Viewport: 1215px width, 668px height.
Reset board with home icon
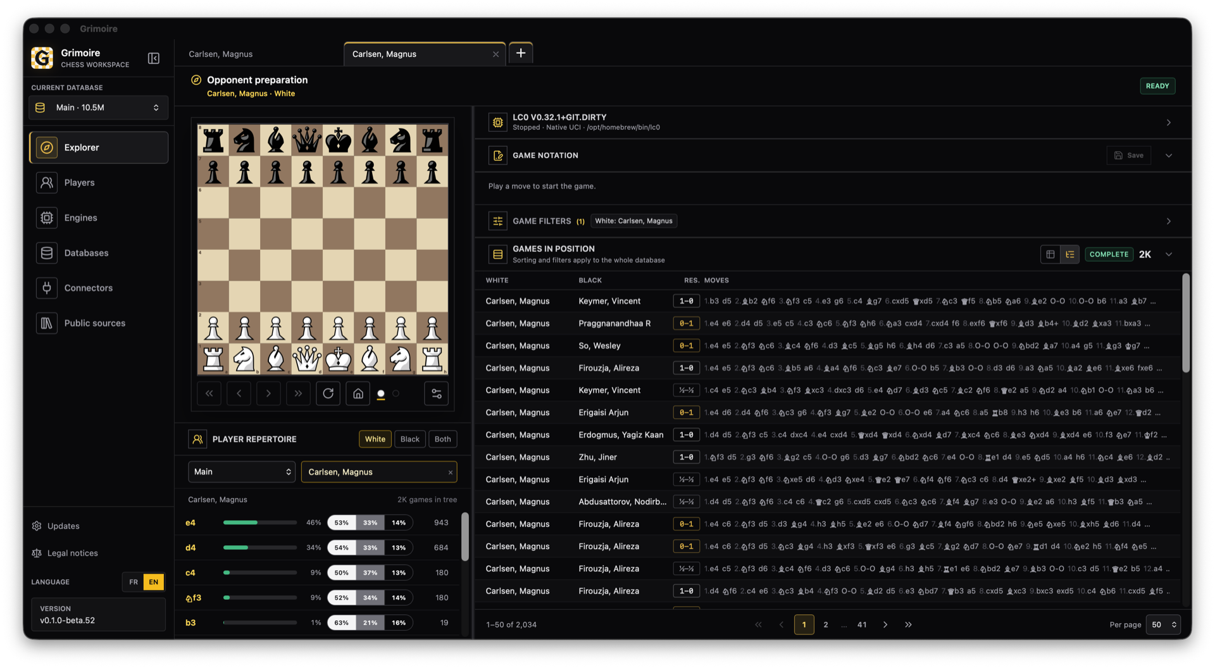[358, 393]
